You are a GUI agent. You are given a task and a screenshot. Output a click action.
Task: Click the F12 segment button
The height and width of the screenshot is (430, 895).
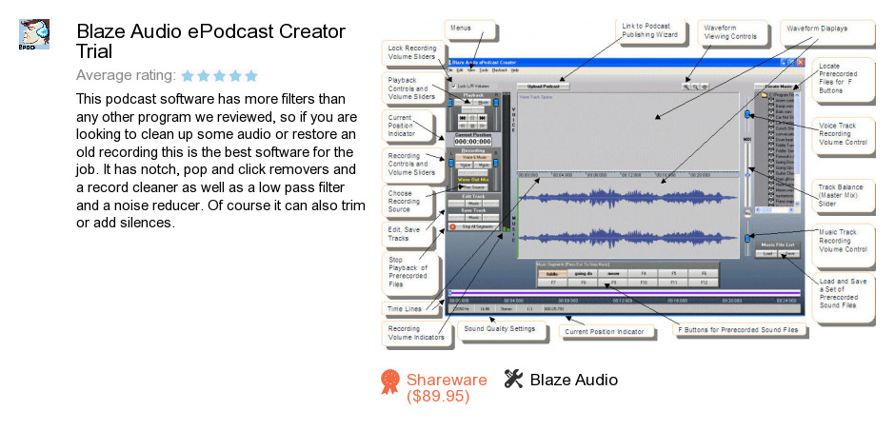(x=704, y=283)
